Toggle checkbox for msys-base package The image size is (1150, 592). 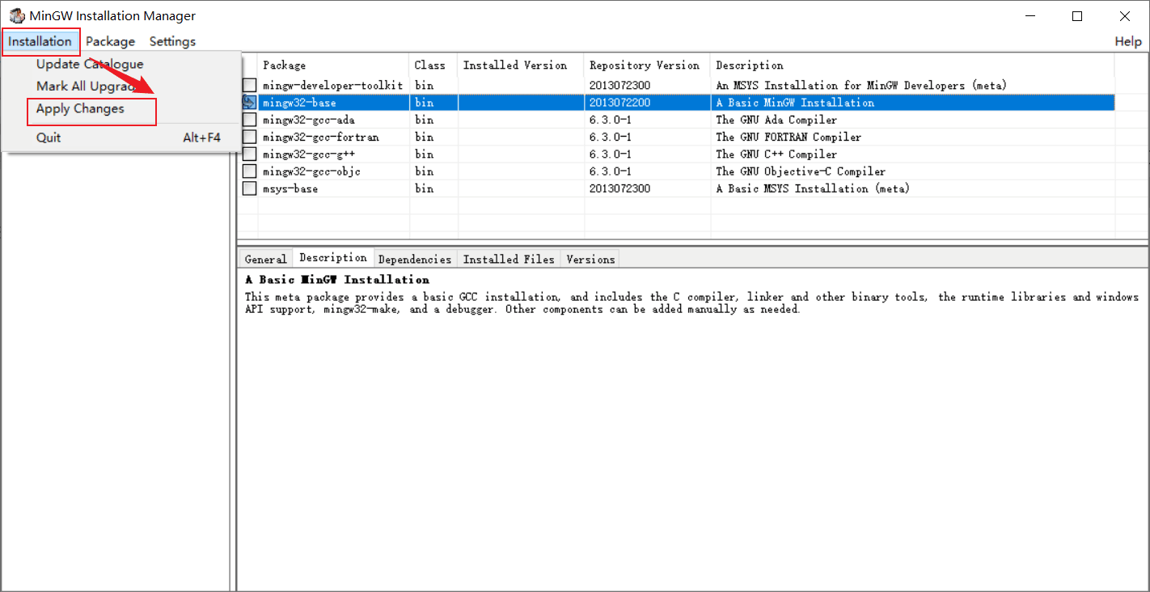click(250, 188)
